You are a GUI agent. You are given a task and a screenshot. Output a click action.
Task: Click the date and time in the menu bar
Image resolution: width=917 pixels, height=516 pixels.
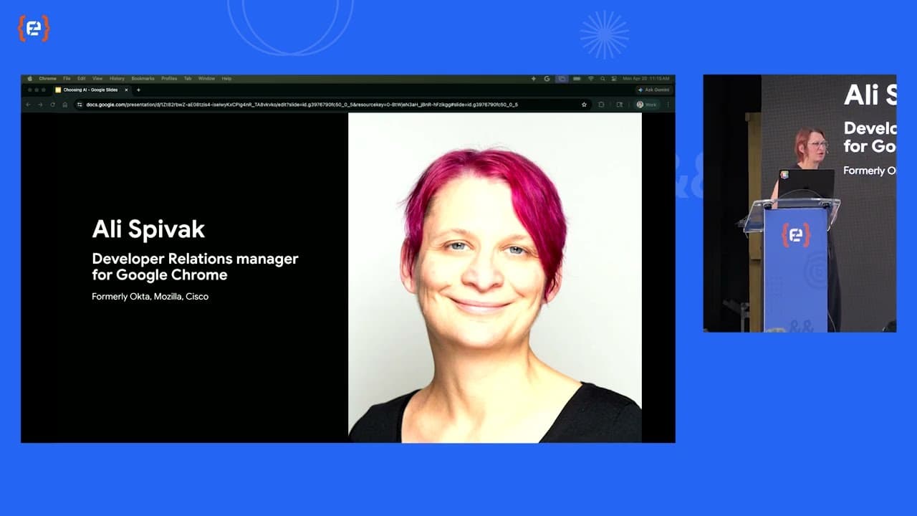tap(646, 79)
